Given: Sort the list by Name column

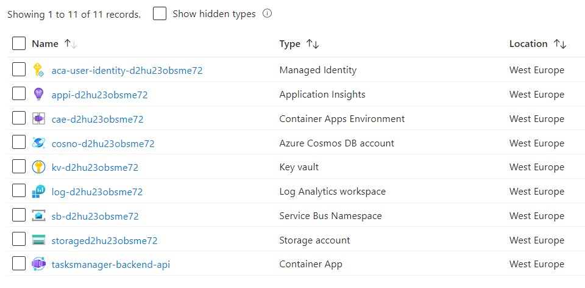Looking at the screenshot, I should (x=45, y=44).
